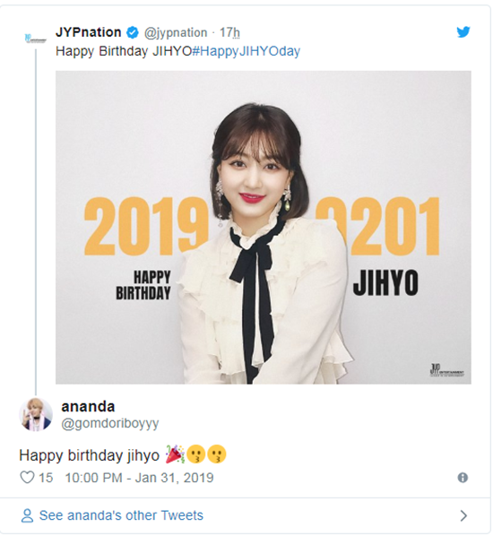Viewport: 493px width, 536px height.
Task: Click the party popper emoji
Action: tap(175, 454)
